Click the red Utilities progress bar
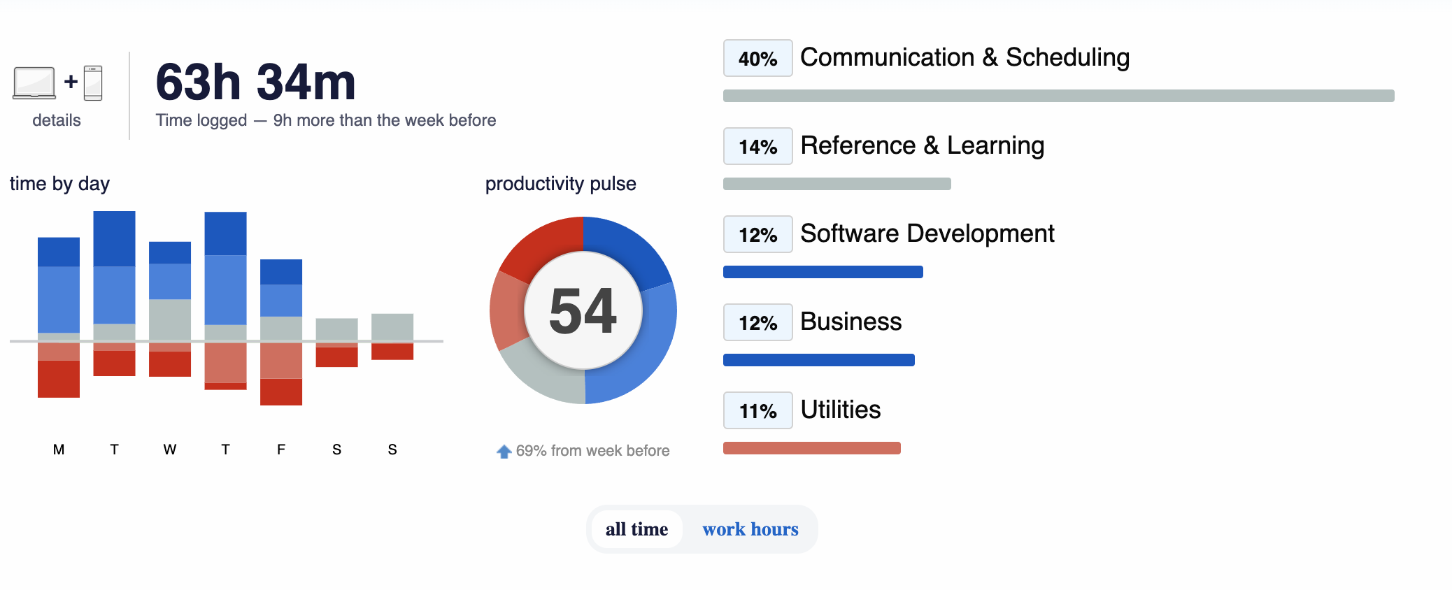Viewport: 1452px width, 590px height. click(x=812, y=448)
